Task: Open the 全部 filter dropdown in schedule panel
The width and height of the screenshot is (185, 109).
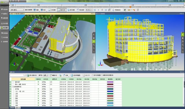Action: coord(46,75)
